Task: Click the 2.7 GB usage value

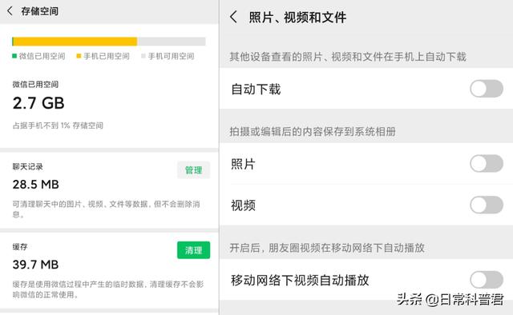Action: [38, 103]
